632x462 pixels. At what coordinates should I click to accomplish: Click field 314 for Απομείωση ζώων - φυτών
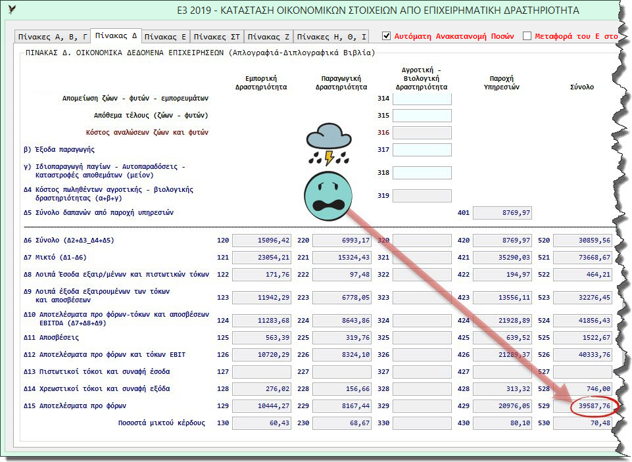click(422, 99)
